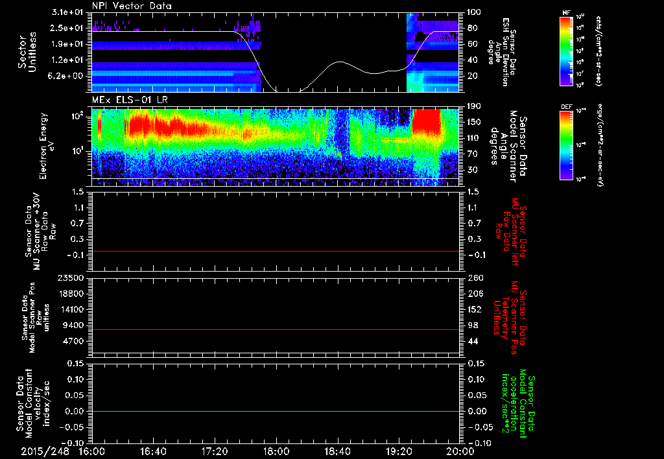664x459 pixels.
Task: Click the "260" telemetry tick label
Action: 475,278
